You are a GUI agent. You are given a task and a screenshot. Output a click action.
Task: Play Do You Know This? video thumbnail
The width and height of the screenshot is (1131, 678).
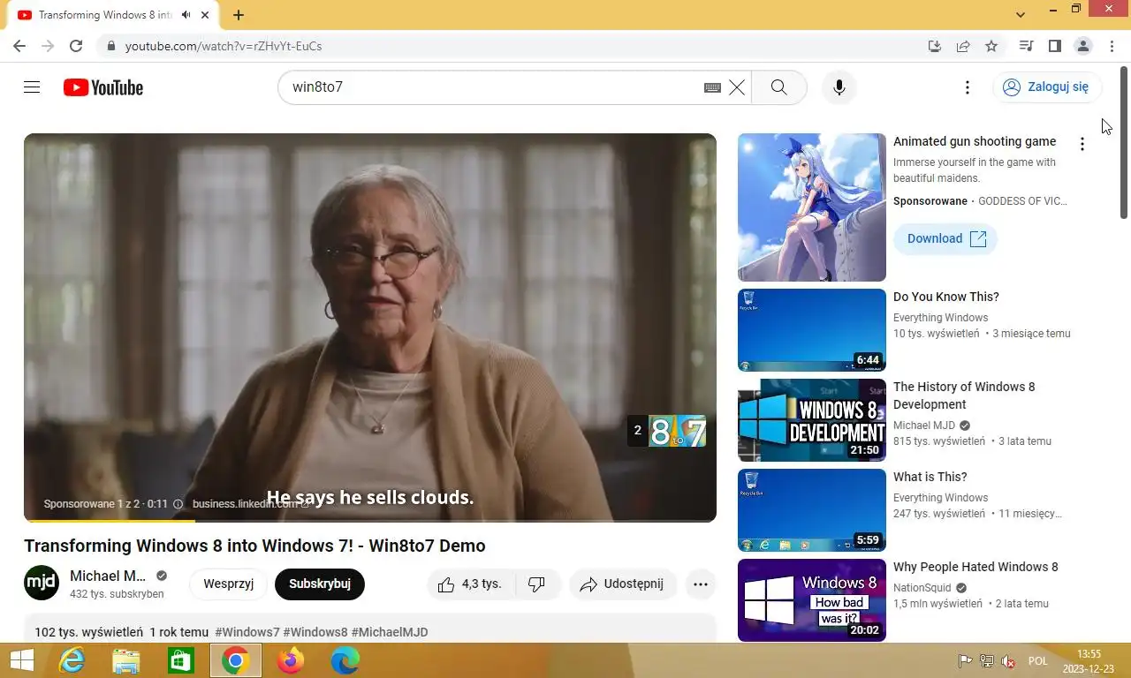[812, 330]
